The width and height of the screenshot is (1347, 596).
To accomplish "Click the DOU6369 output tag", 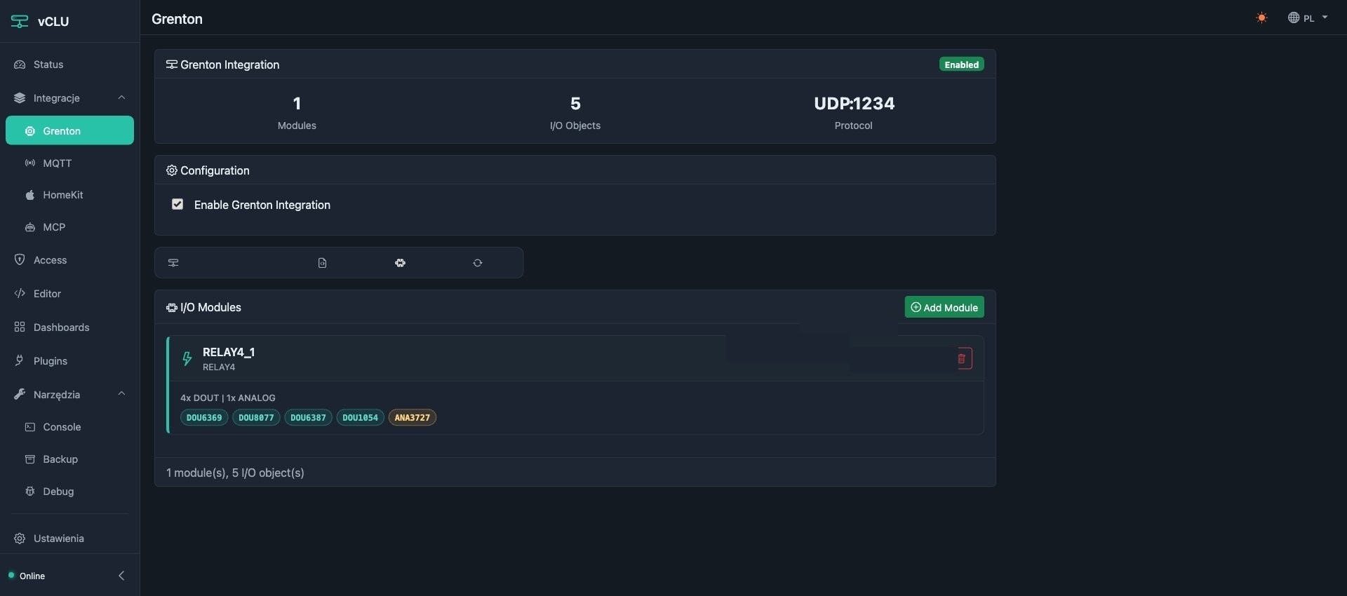I will [x=204, y=417].
